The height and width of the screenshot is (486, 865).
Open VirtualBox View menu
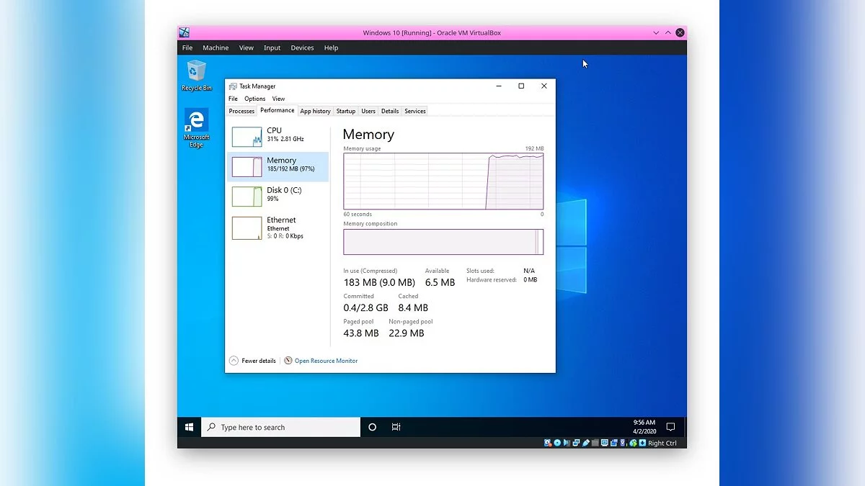coord(247,48)
